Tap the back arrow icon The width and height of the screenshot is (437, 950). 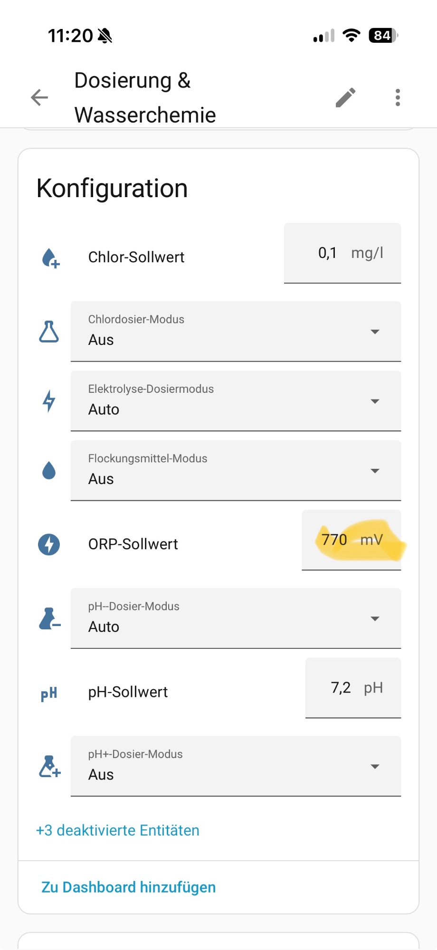39,97
